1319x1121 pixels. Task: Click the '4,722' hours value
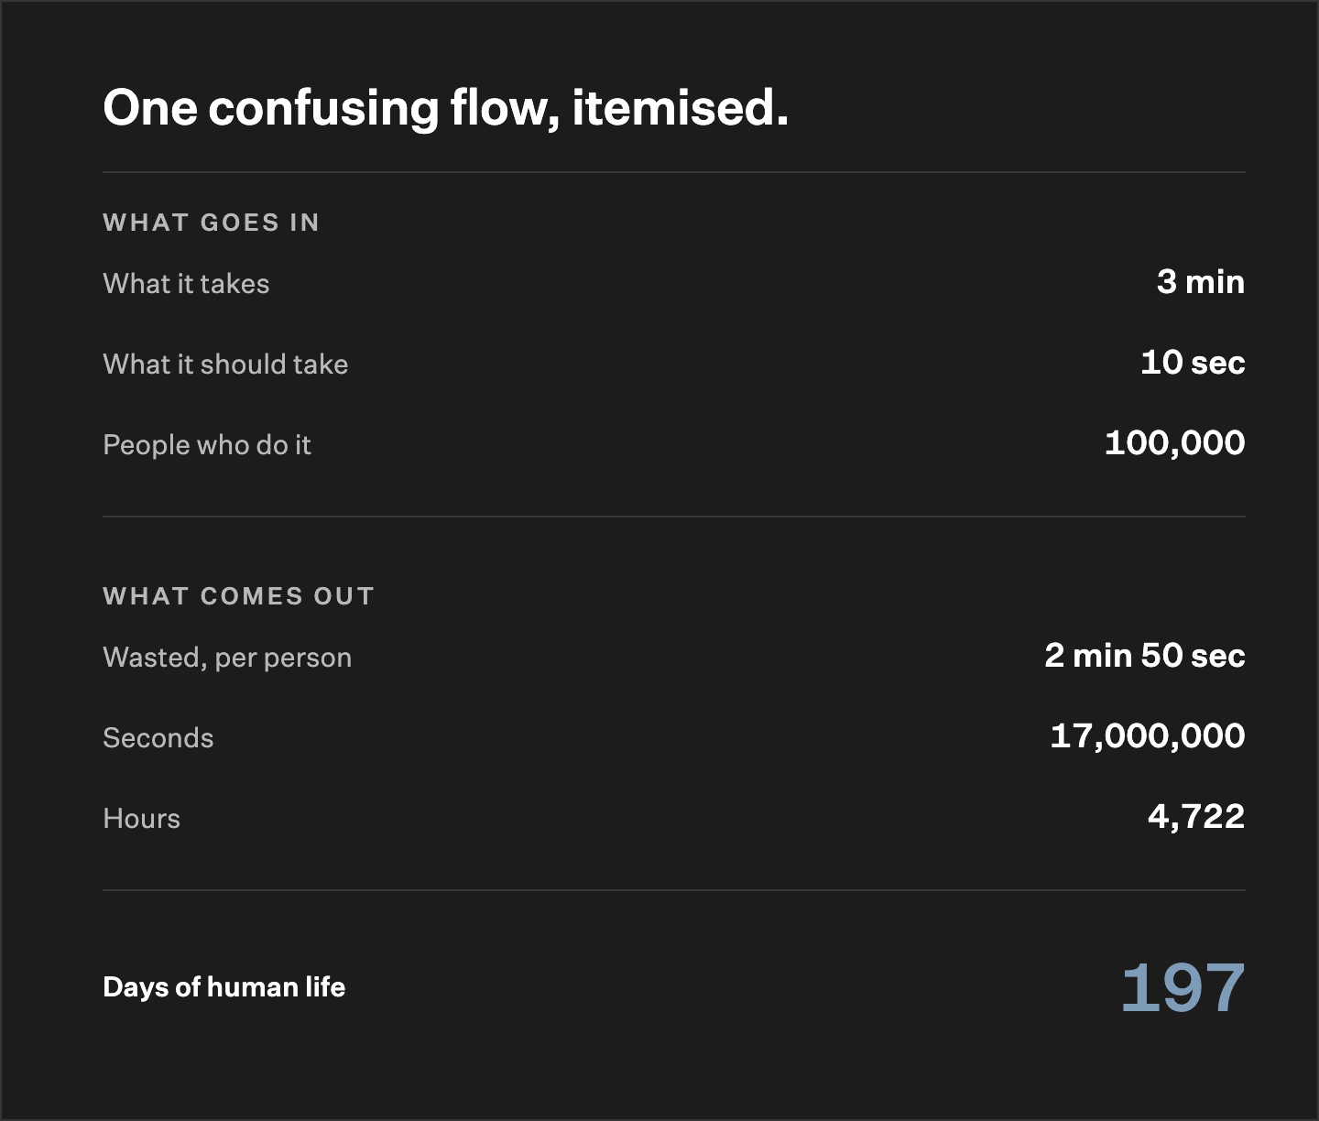tap(1196, 816)
